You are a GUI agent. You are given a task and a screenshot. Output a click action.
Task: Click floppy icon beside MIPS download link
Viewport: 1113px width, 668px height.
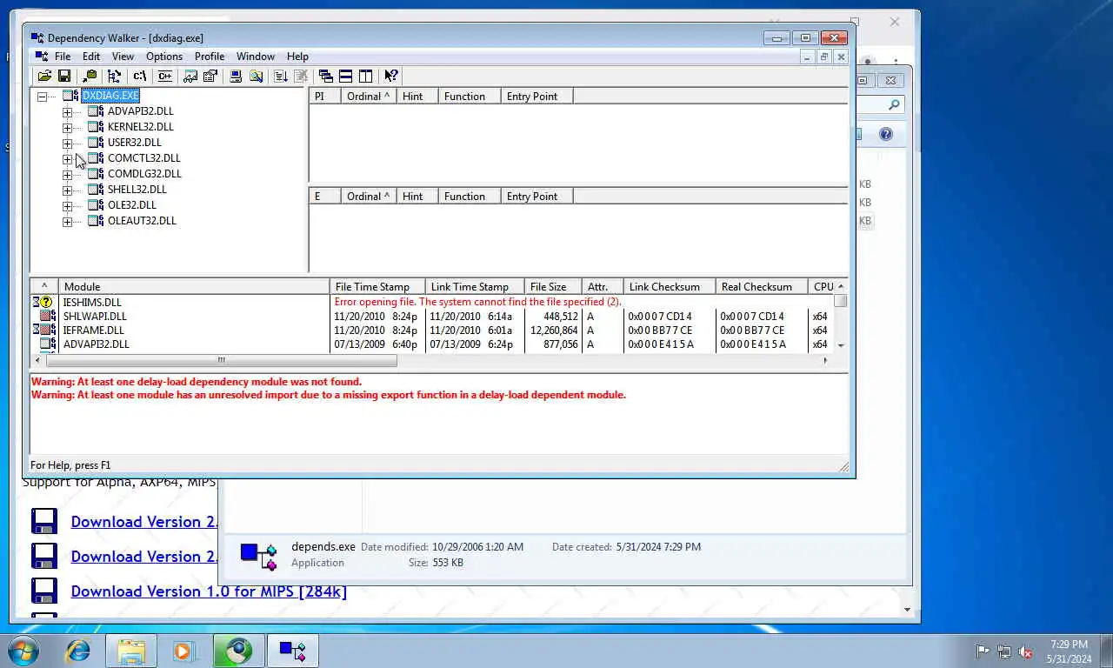coord(44,591)
